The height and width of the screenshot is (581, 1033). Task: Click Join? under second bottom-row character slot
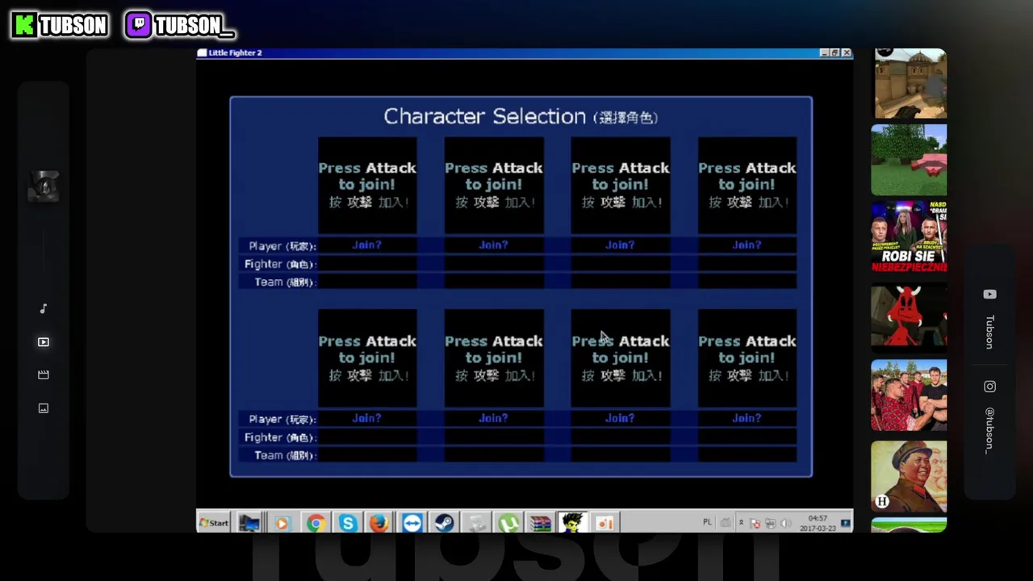(x=493, y=419)
